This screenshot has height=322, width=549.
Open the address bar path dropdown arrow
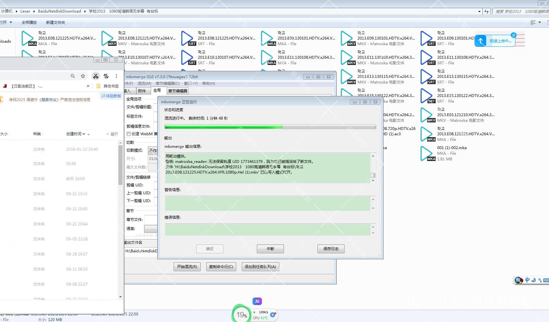(x=479, y=12)
